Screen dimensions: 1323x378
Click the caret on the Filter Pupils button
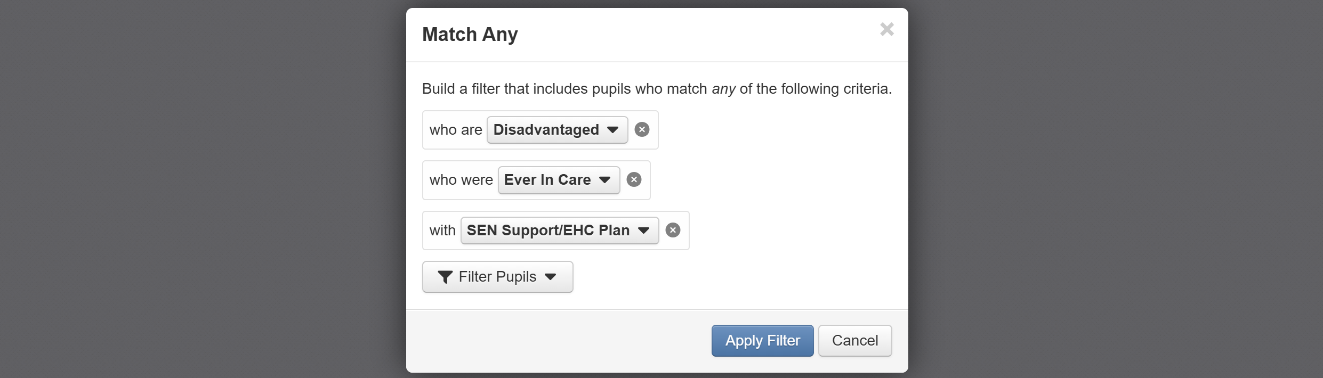[x=551, y=277]
